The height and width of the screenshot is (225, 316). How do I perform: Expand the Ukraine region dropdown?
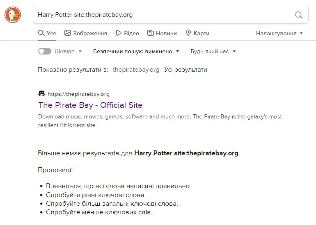pos(80,52)
